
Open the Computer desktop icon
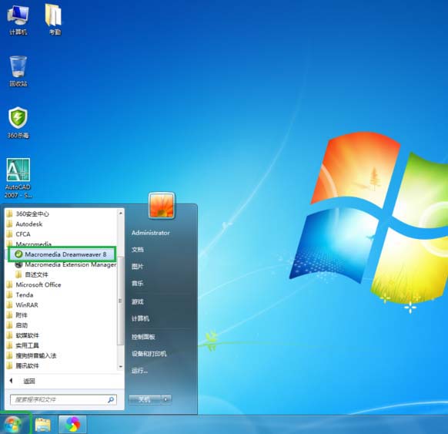(x=18, y=20)
